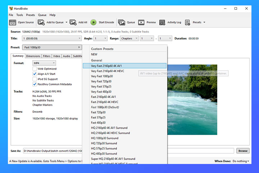Select HQ 2160p60 4K HEVC Surround preset
The width and height of the screenshot is (259, 173).
pos(125,133)
